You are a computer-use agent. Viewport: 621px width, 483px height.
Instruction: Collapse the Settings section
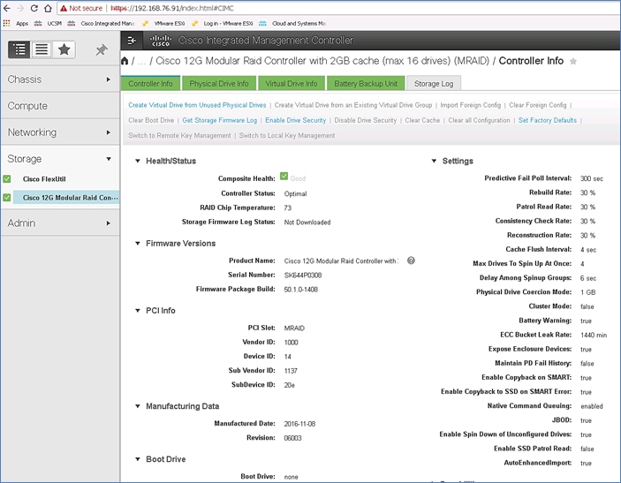click(434, 161)
